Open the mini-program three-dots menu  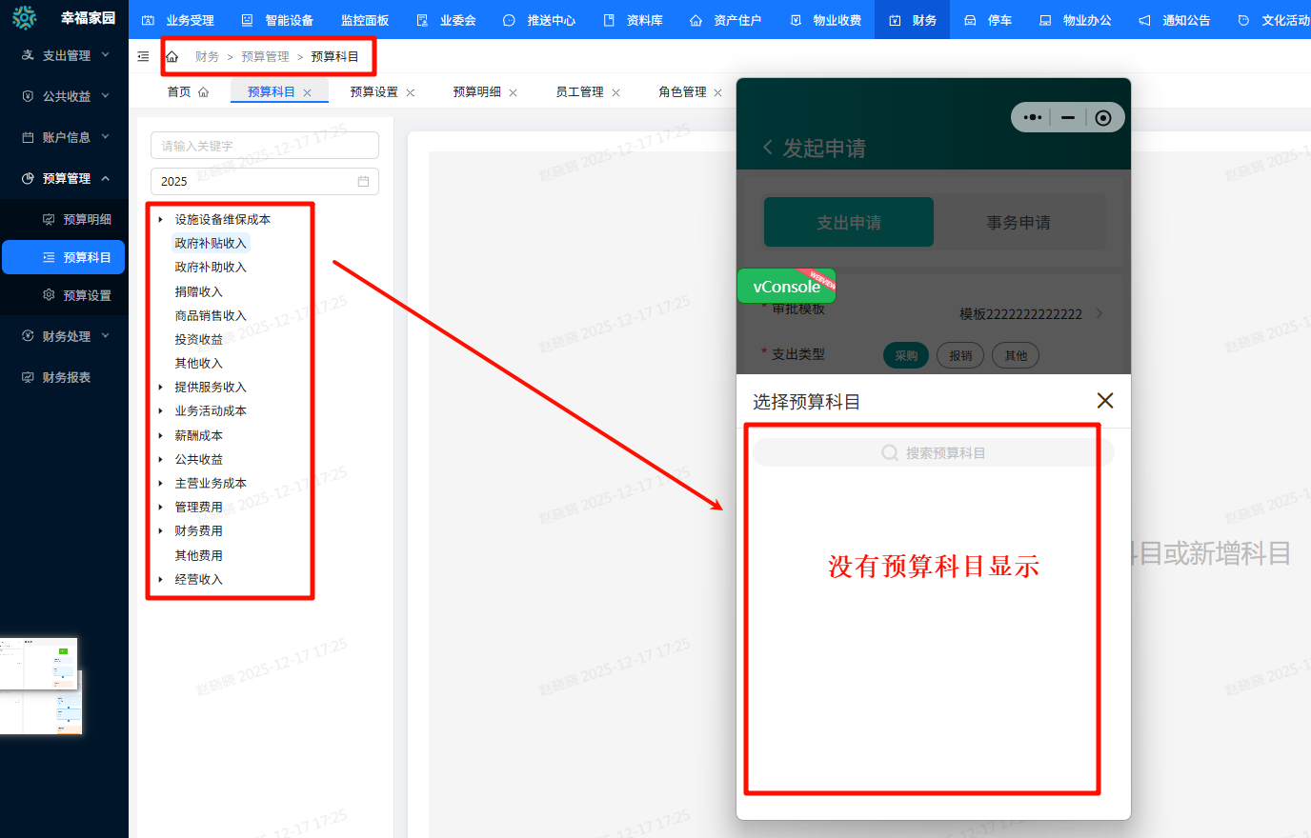click(1032, 118)
